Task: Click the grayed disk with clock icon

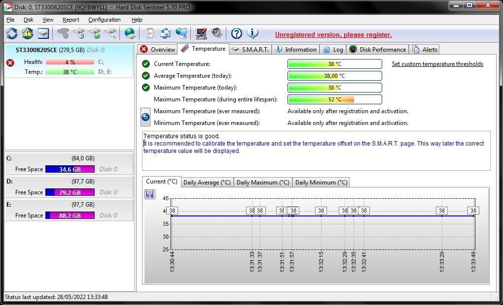Action: coord(79,33)
